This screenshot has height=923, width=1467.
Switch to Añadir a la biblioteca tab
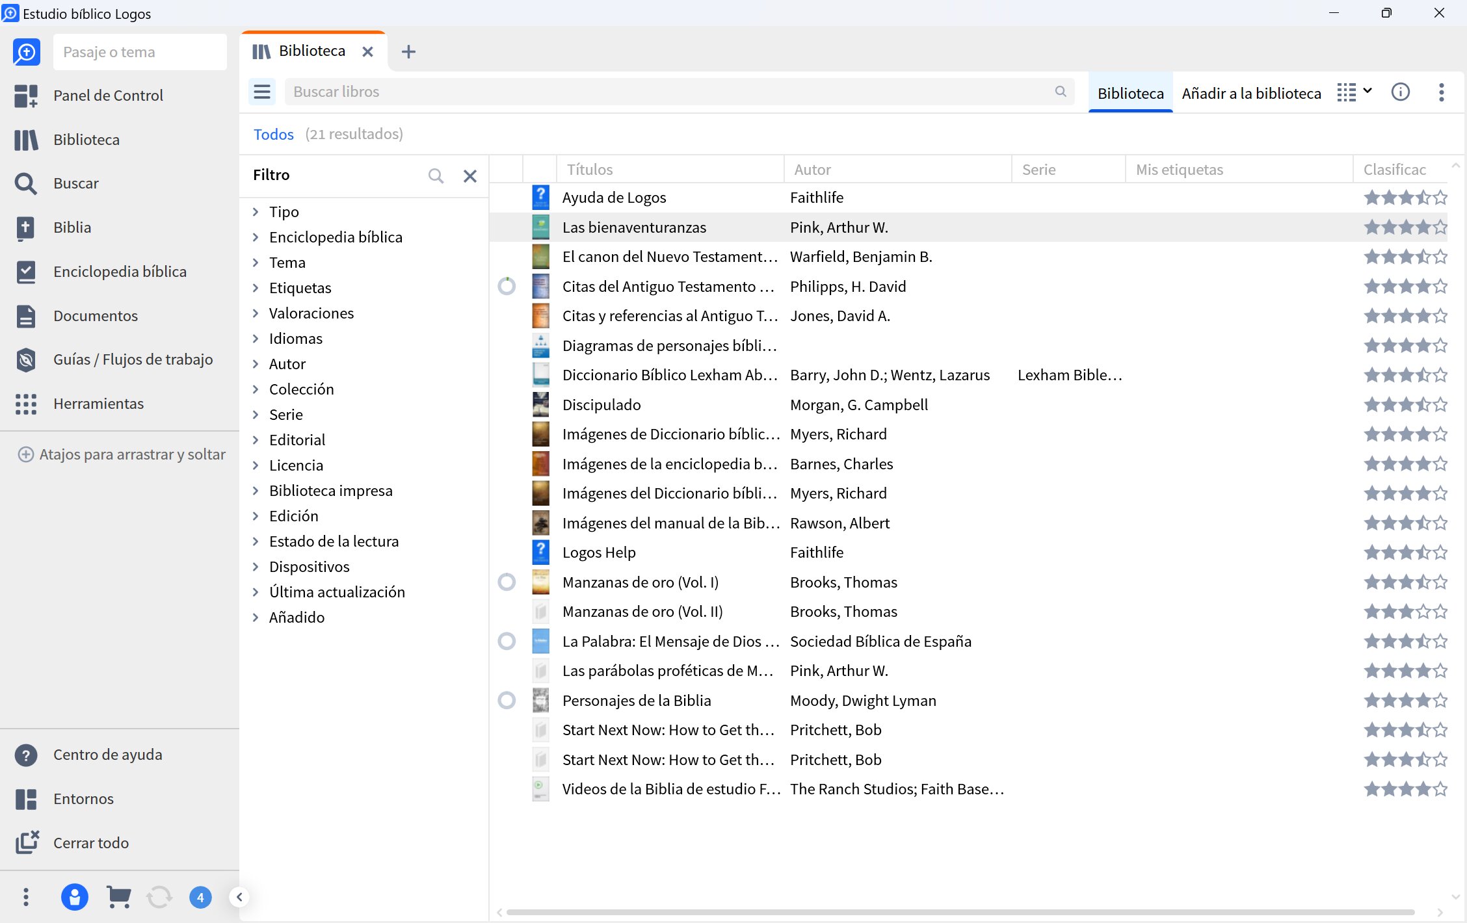pyautogui.click(x=1251, y=93)
